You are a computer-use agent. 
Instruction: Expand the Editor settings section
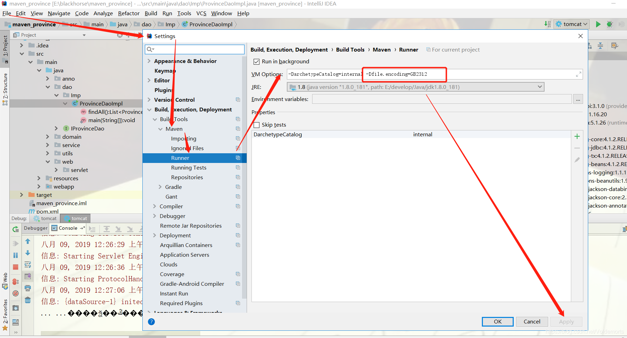click(149, 80)
